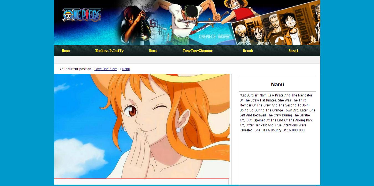This screenshot has height=186, width=374.
Task: Click the gray strip below the navigation bar
Action: [187, 60]
